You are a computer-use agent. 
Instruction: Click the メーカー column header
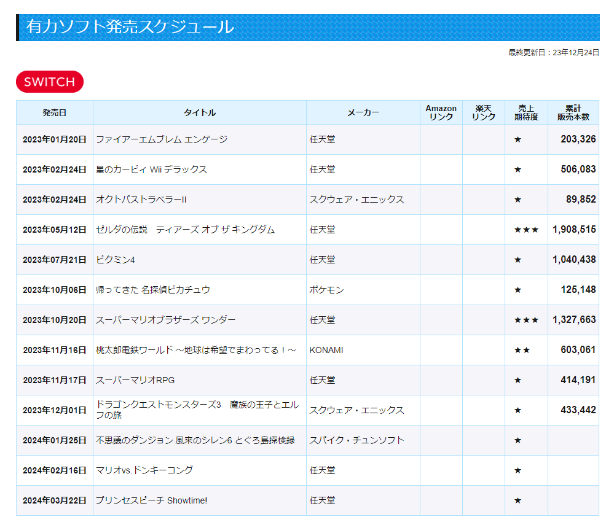tap(363, 112)
